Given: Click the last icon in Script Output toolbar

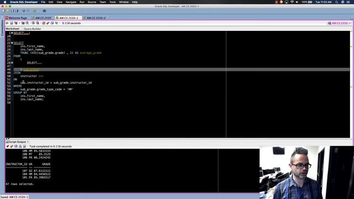Looking at the screenshot, I should pyautogui.click(x=24, y=146).
